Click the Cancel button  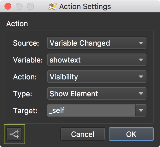coord(83,134)
